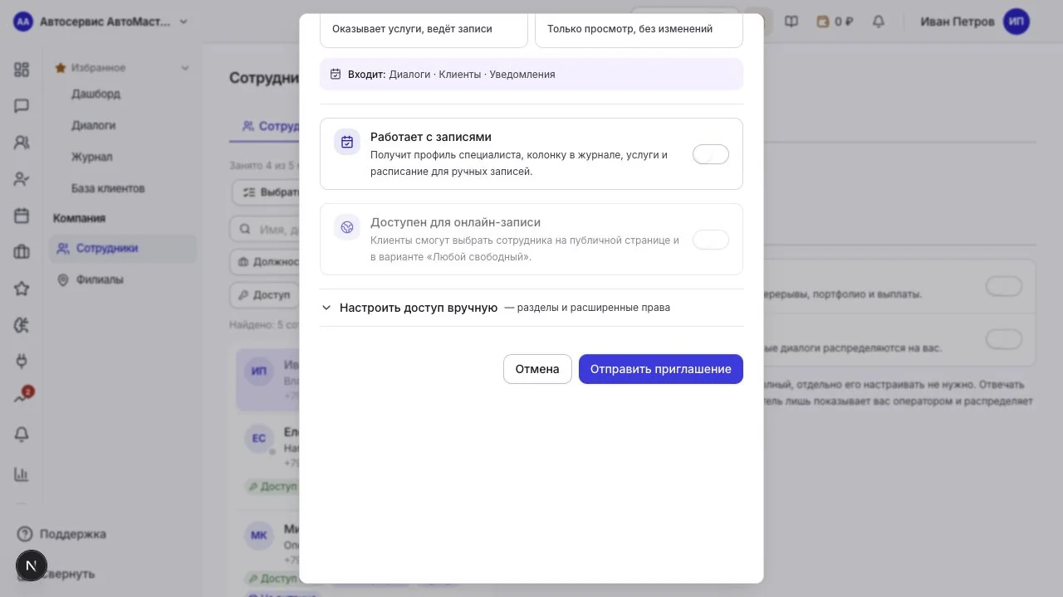
Task: Open the trend icon with the red badge 2
Action: (22, 397)
